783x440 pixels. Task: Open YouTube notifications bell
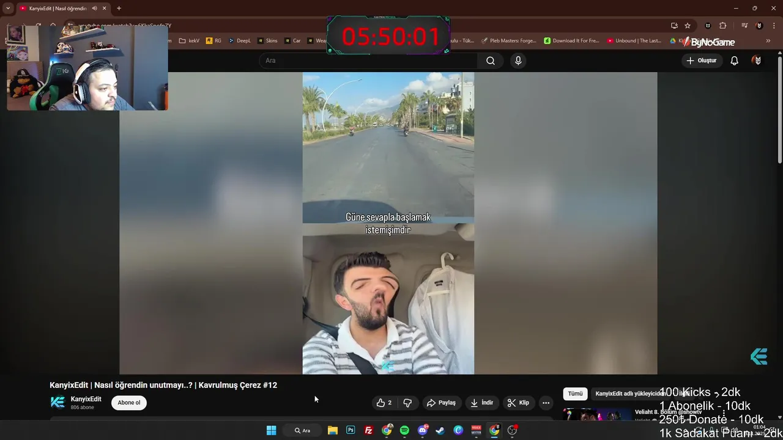(x=734, y=61)
